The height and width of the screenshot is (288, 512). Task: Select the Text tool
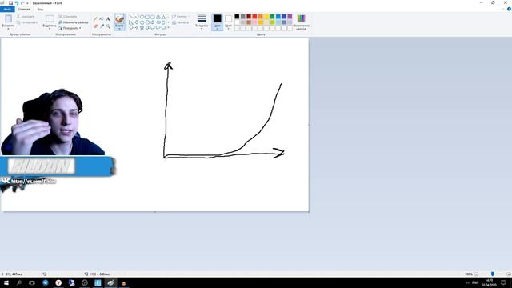(x=108, y=19)
